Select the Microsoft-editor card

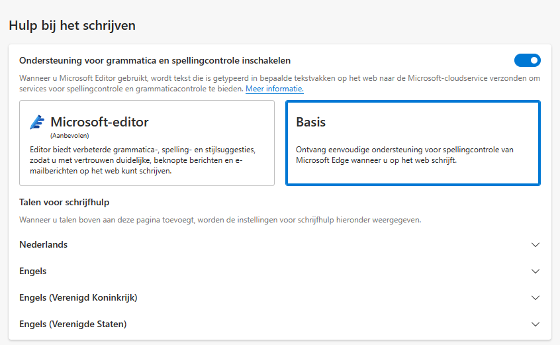click(x=147, y=143)
